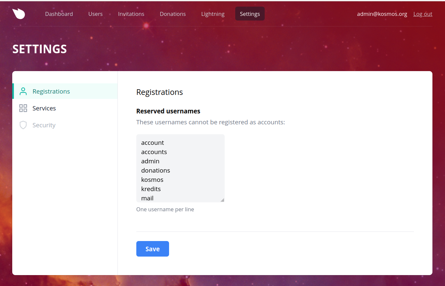Place cursor on the 'kredits' line
This screenshot has width=445, height=286.
pos(151,189)
